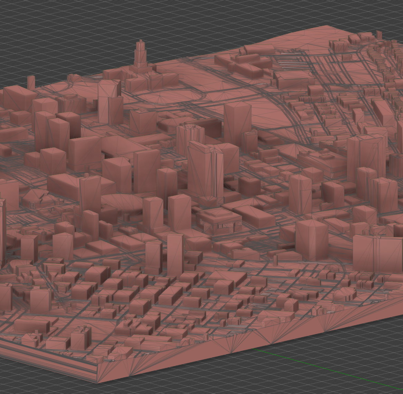The height and width of the screenshot is (394, 403).
Task: Click the small round building near the front-right edge
Action: (344, 295)
